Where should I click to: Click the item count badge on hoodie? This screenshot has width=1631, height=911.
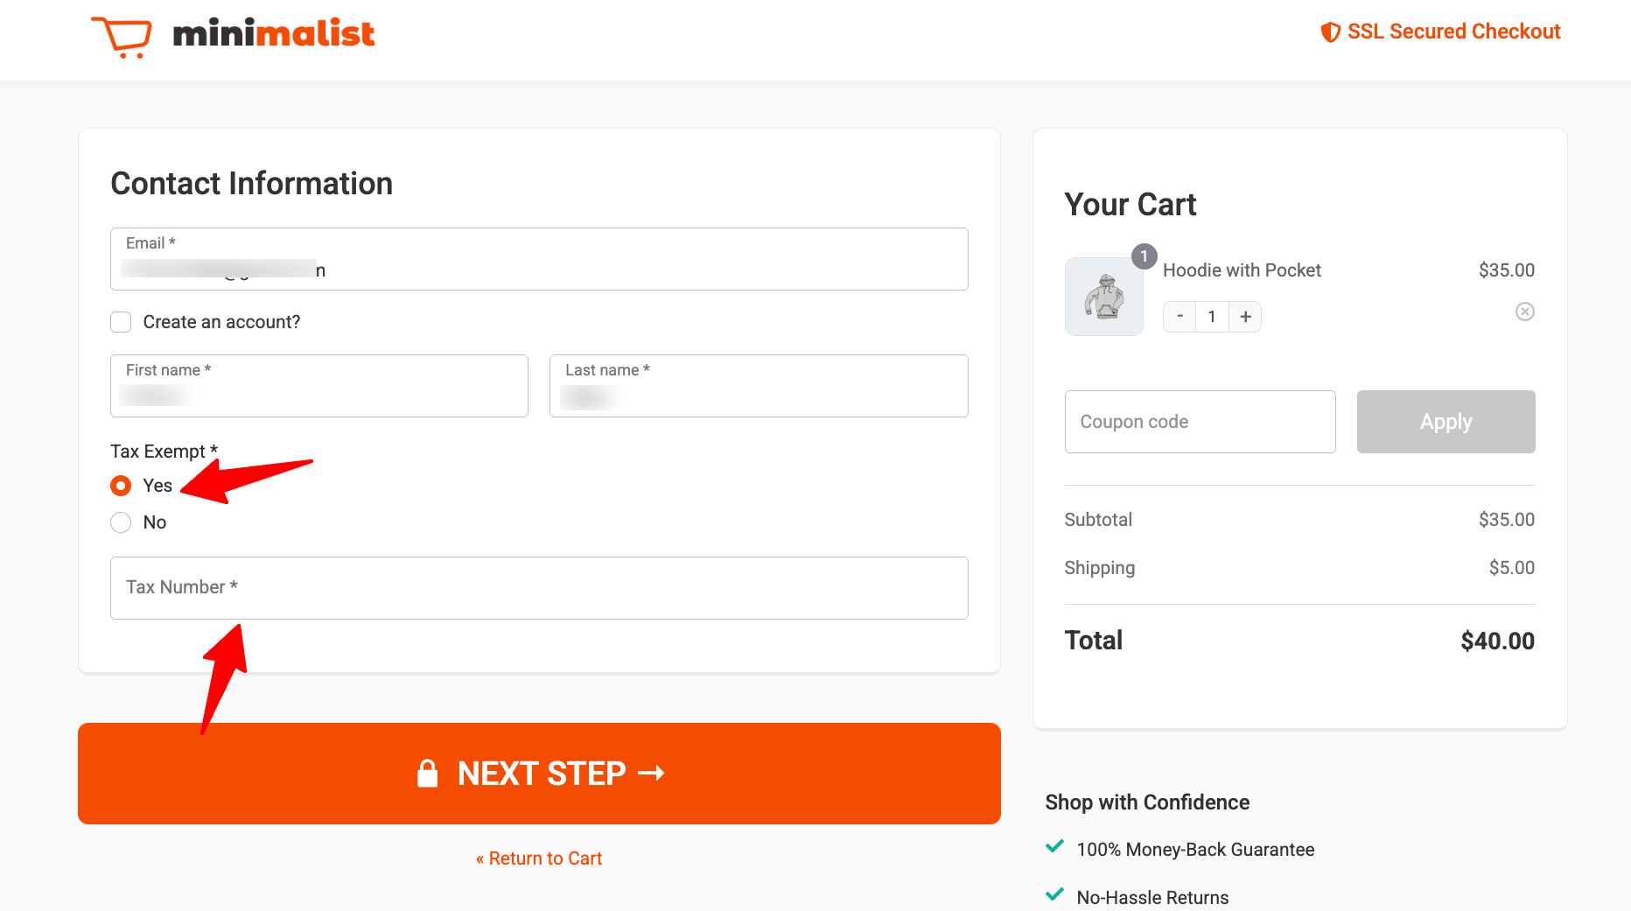[x=1144, y=256]
